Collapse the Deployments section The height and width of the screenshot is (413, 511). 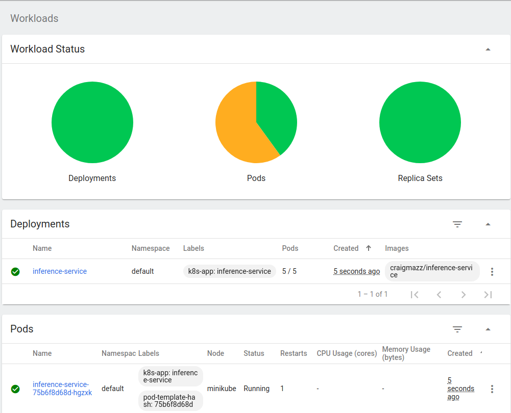tap(488, 224)
